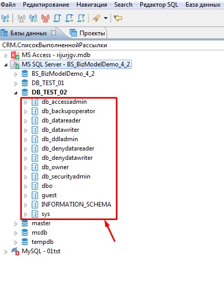This screenshot has width=224, height=287.
Task: Expand the BS_BizModelDemo_4_2 database
Action: 16,74
